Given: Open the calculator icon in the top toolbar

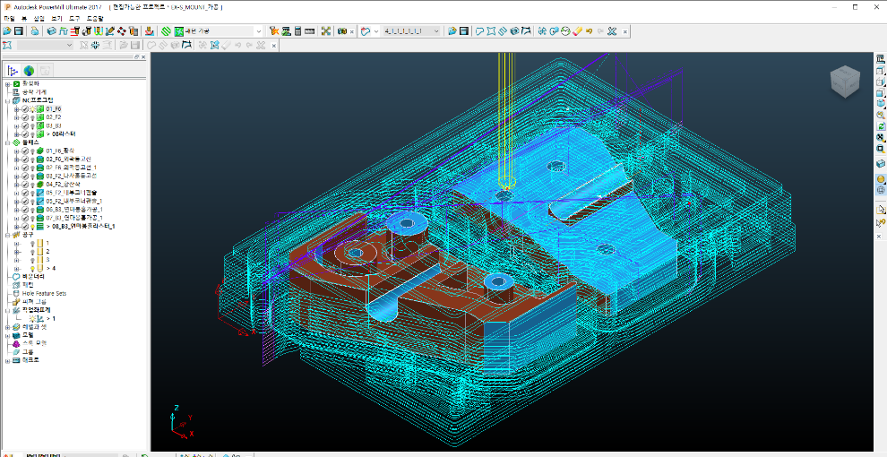Looking at the screenshot, I should (297, 31).
